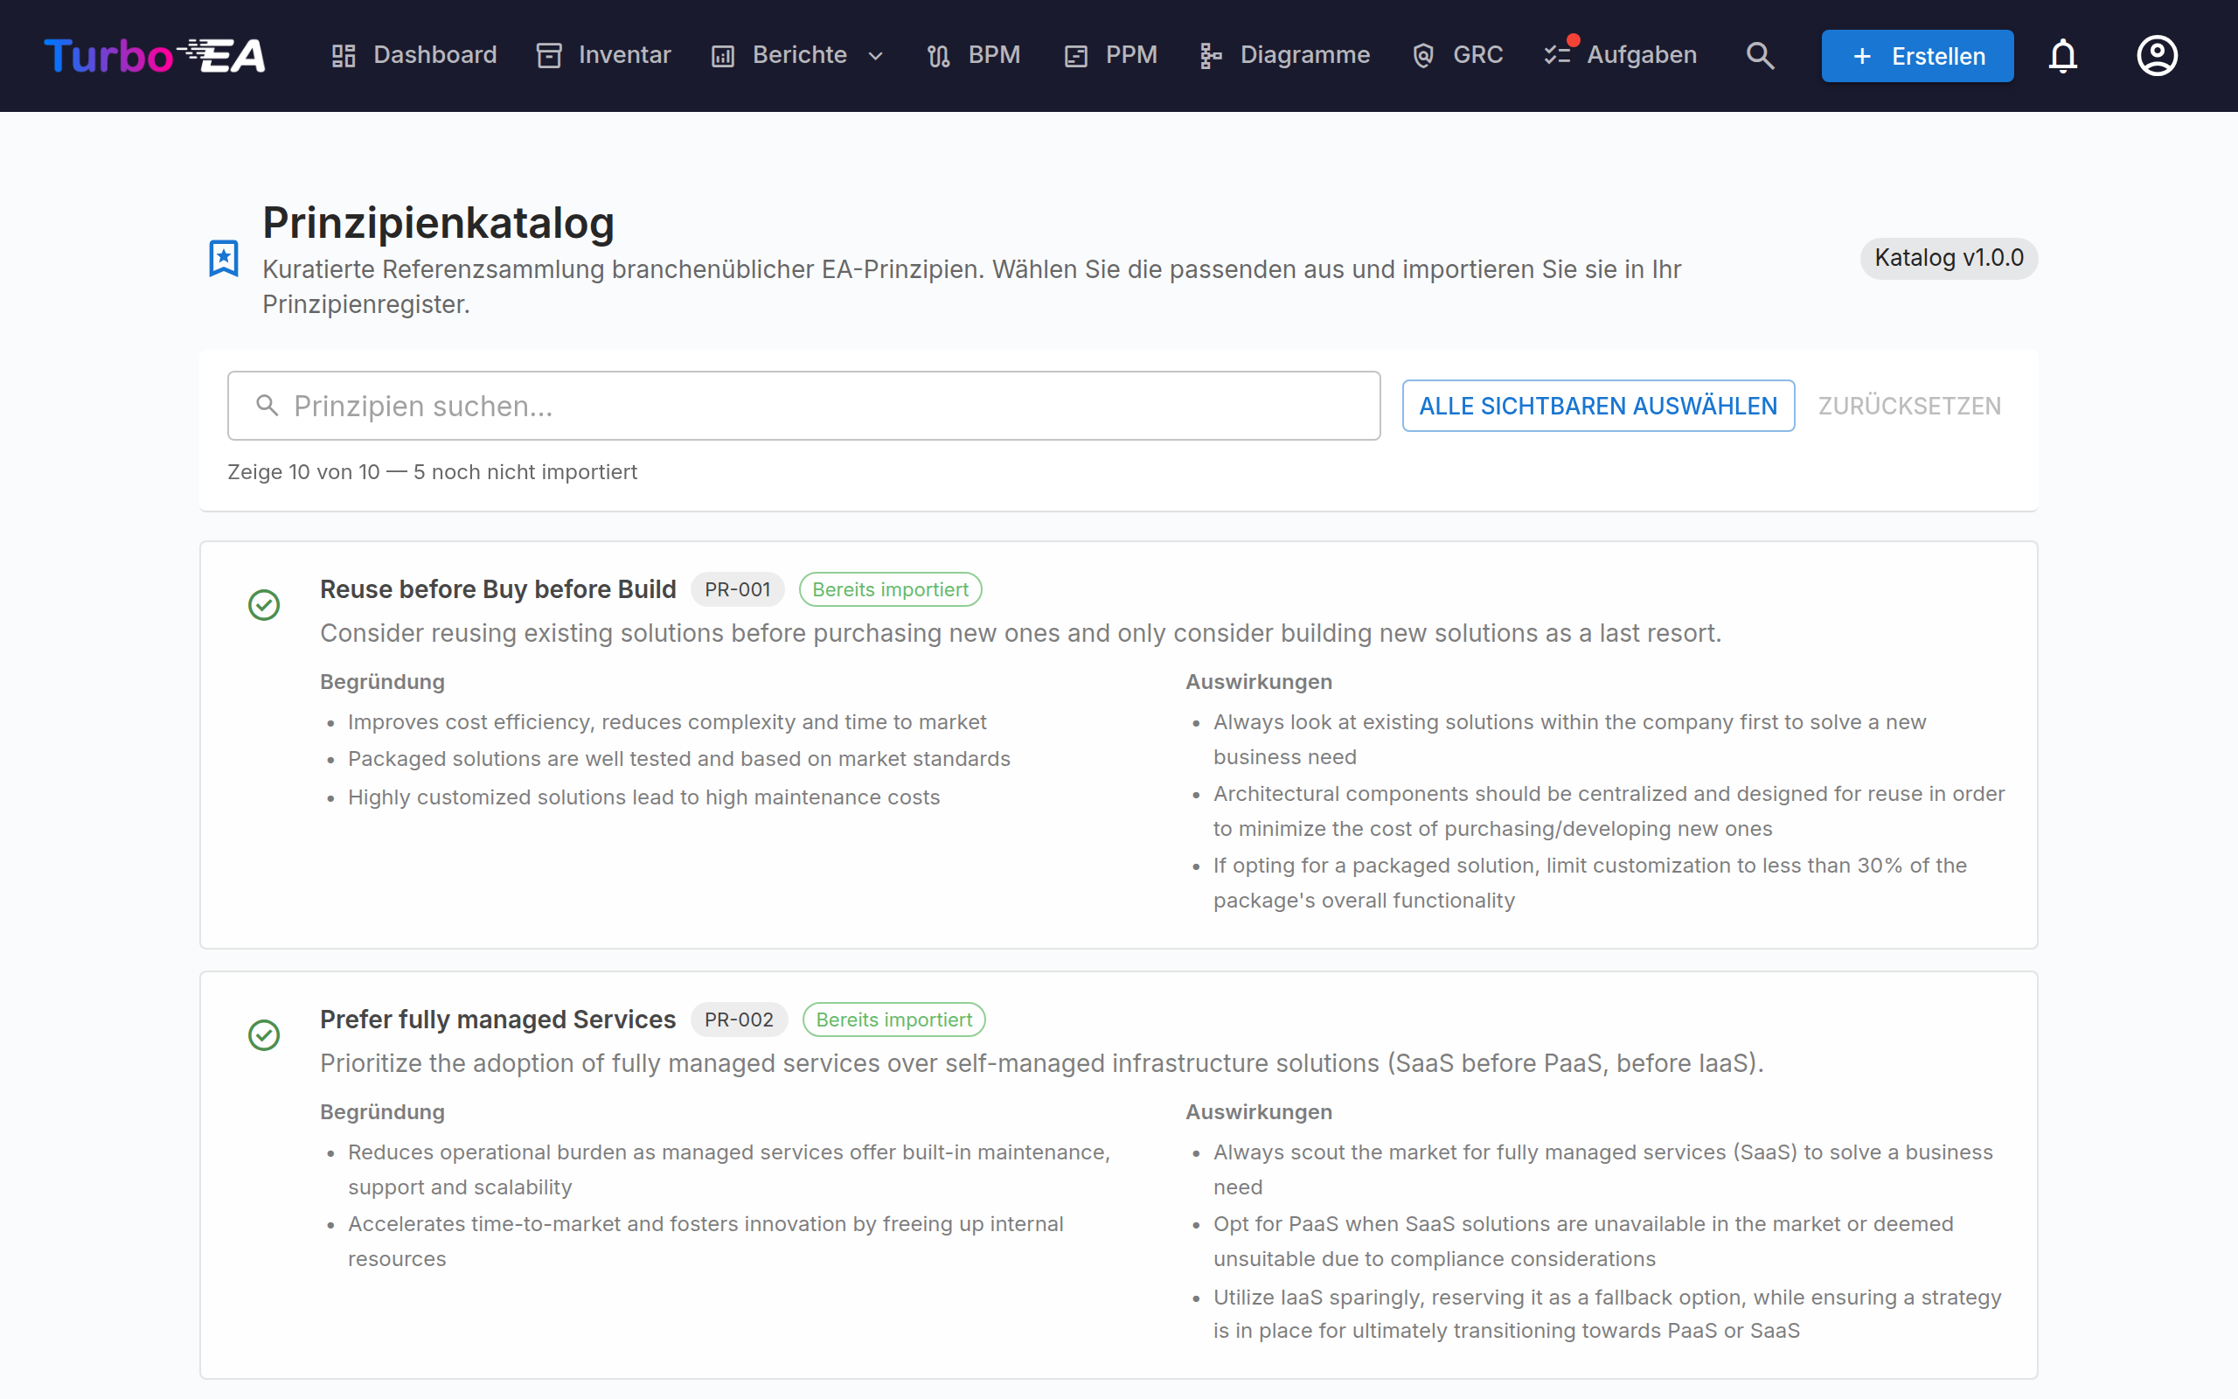Click the Aufgaben checklist icon
This screenshot has width=2238, height=1399.
(x=1557, y=54)
